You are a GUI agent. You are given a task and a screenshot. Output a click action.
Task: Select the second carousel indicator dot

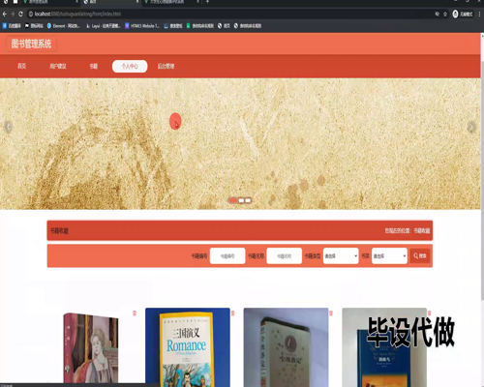pos(241,200)
